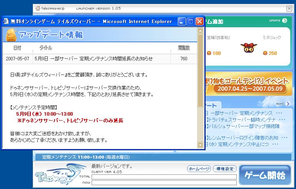Click the 【メンテナンス予定時間】 heading

(x=33, y=108)
